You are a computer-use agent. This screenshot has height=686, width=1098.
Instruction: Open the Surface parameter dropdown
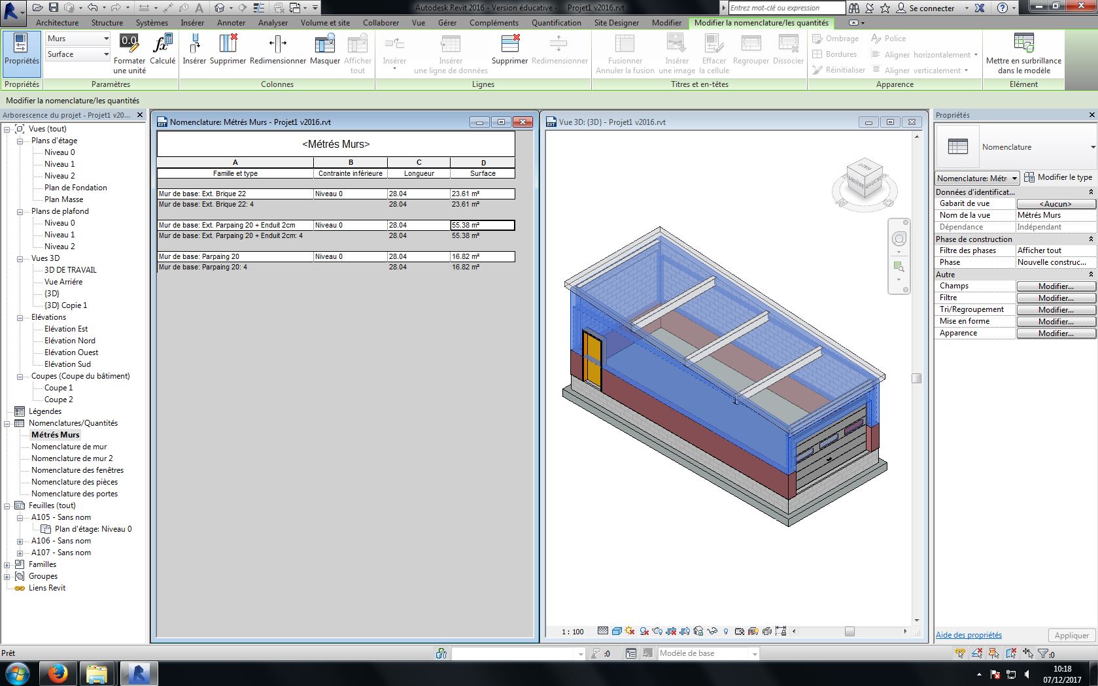click(106, 54)
